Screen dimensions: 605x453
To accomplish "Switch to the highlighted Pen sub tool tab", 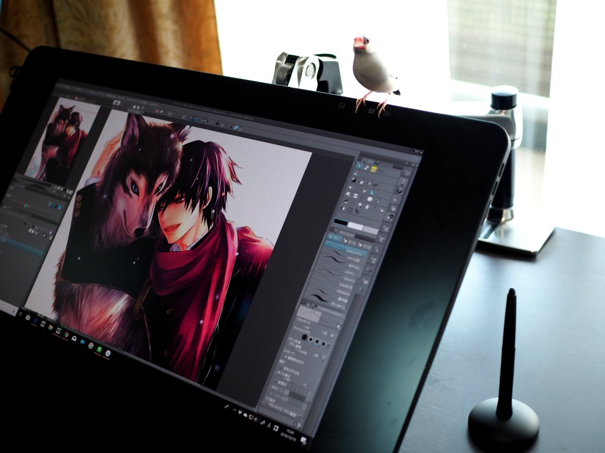I will pyautogui.click(x=334, y=237).
